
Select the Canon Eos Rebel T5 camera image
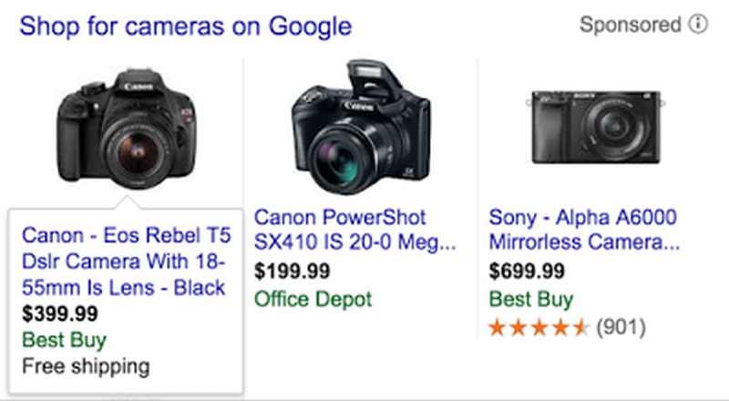[127, 128]
